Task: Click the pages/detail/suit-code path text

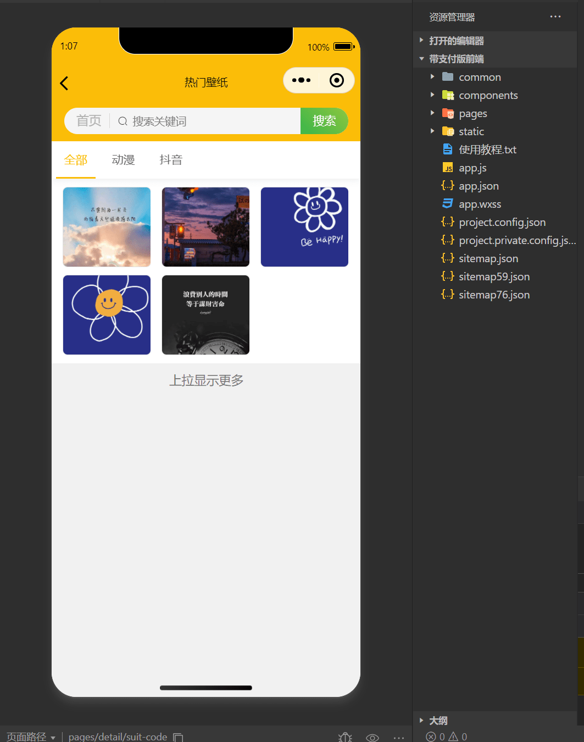Action: [x=118, y=737]
